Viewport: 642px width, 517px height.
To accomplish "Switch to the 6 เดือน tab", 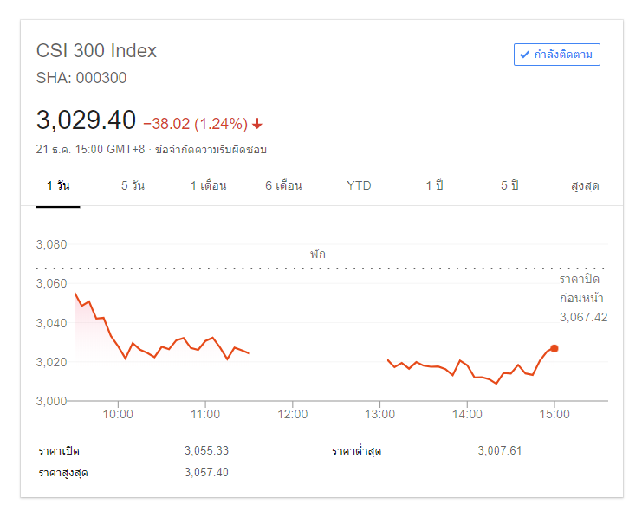I will pyautogui.click(x=283, y=186).
